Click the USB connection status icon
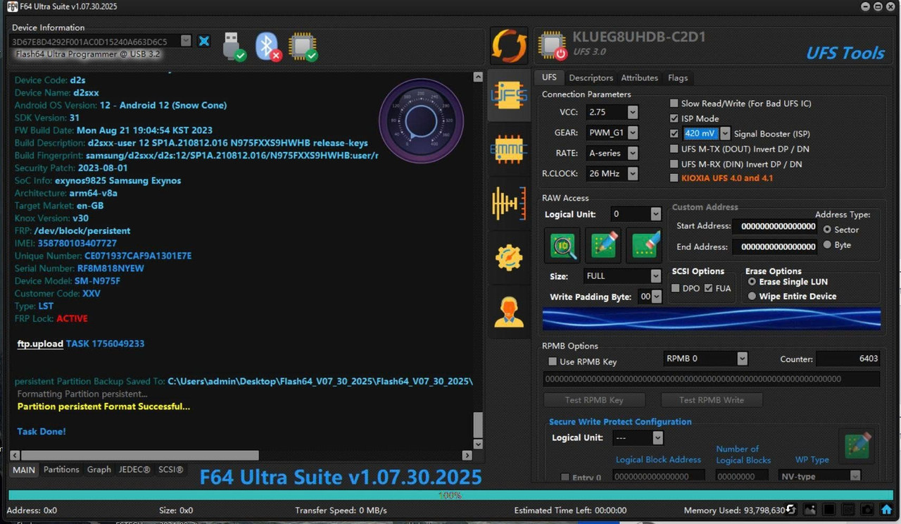This screenshot has width=901, height=524. (234, 46)
